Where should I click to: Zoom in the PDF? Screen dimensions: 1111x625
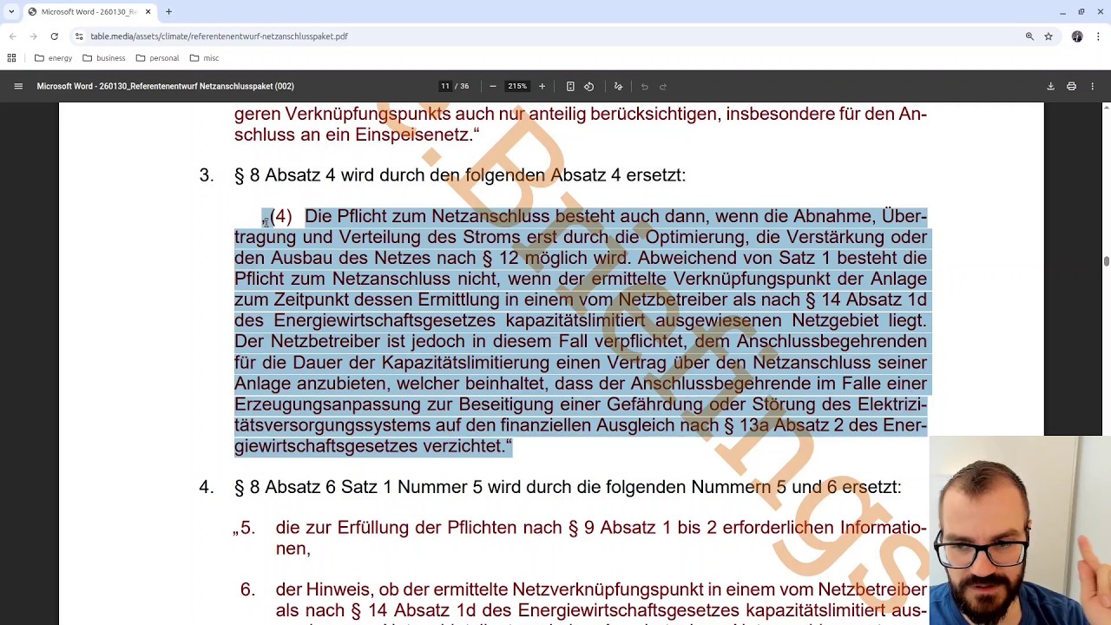(542, 86)
